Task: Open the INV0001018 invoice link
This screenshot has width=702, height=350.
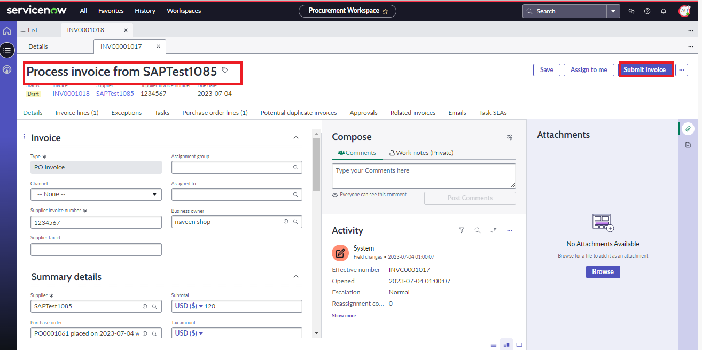Action: [x=71, y=94]
